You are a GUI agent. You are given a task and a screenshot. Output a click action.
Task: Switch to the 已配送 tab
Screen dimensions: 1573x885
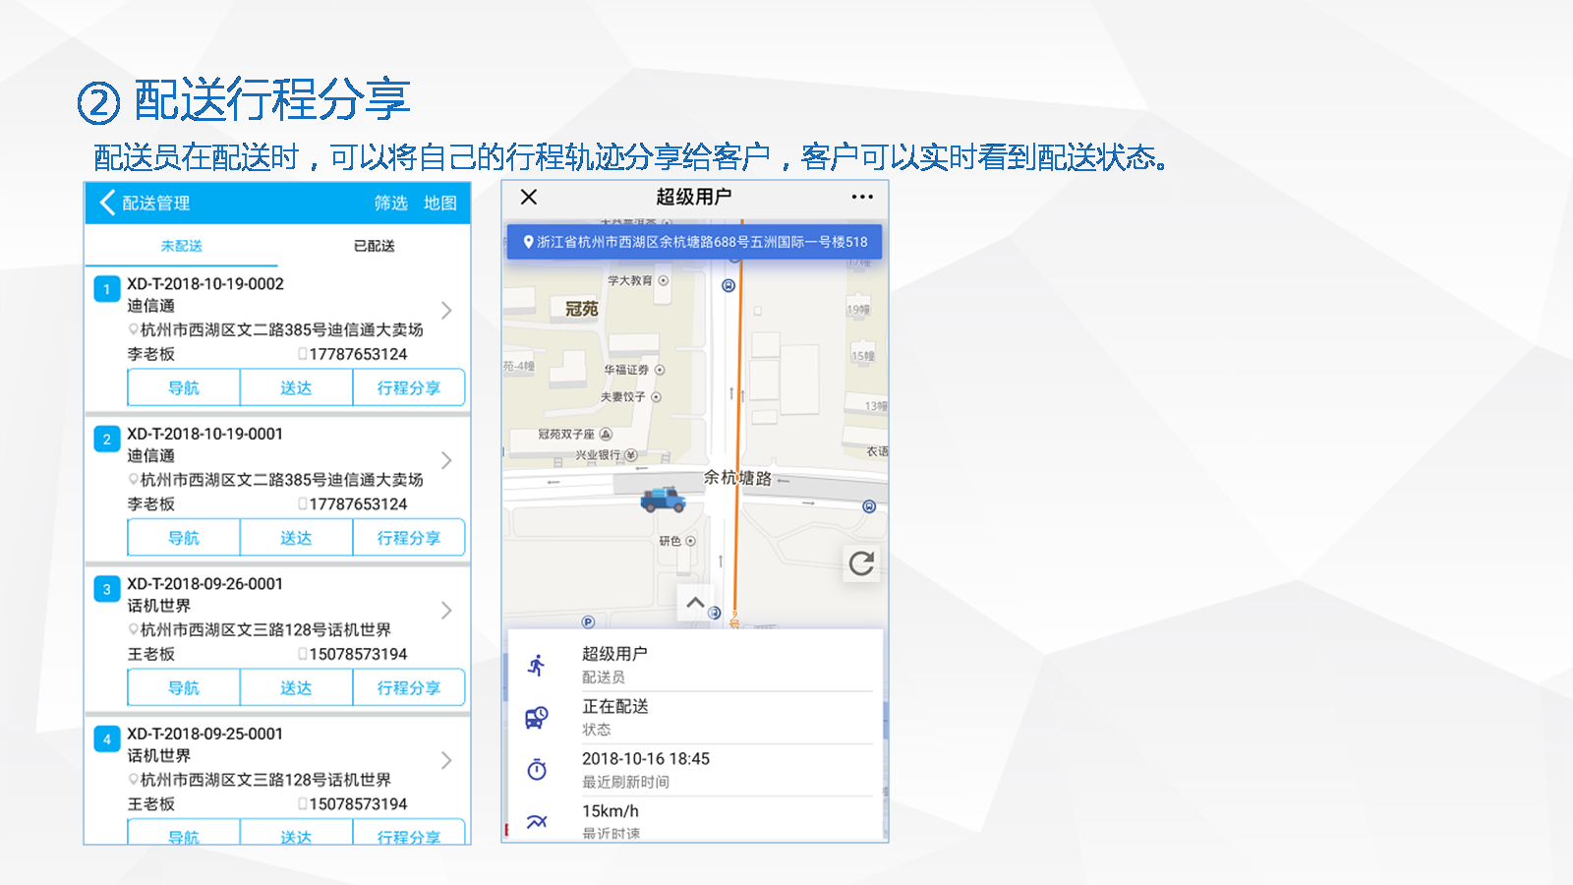(x=375, y=246)
